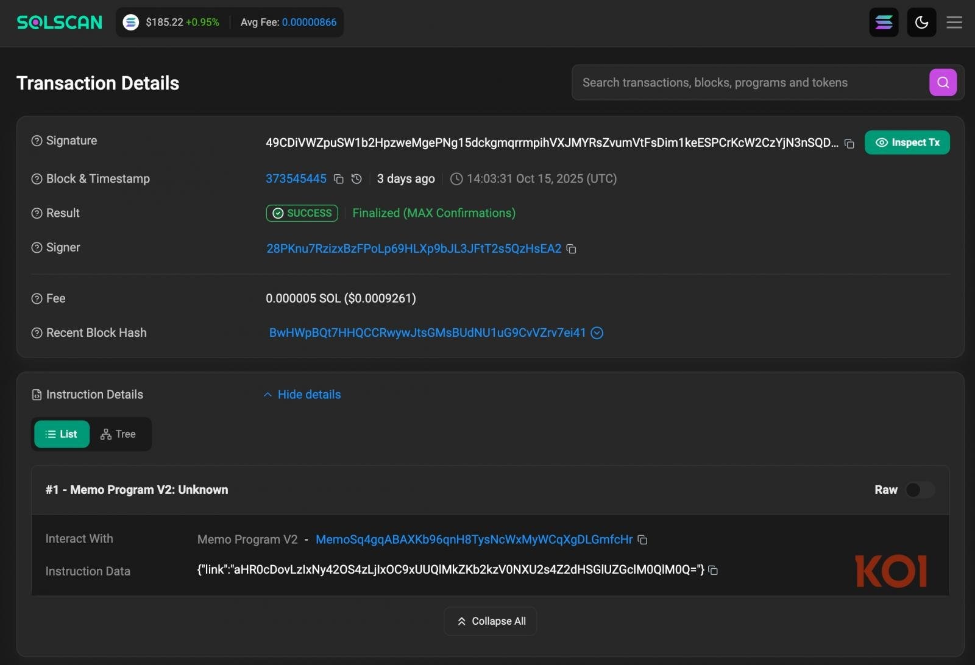975x665 pixels.
Task: Collapse instructions with Hide details
Action: pos(302,395)
